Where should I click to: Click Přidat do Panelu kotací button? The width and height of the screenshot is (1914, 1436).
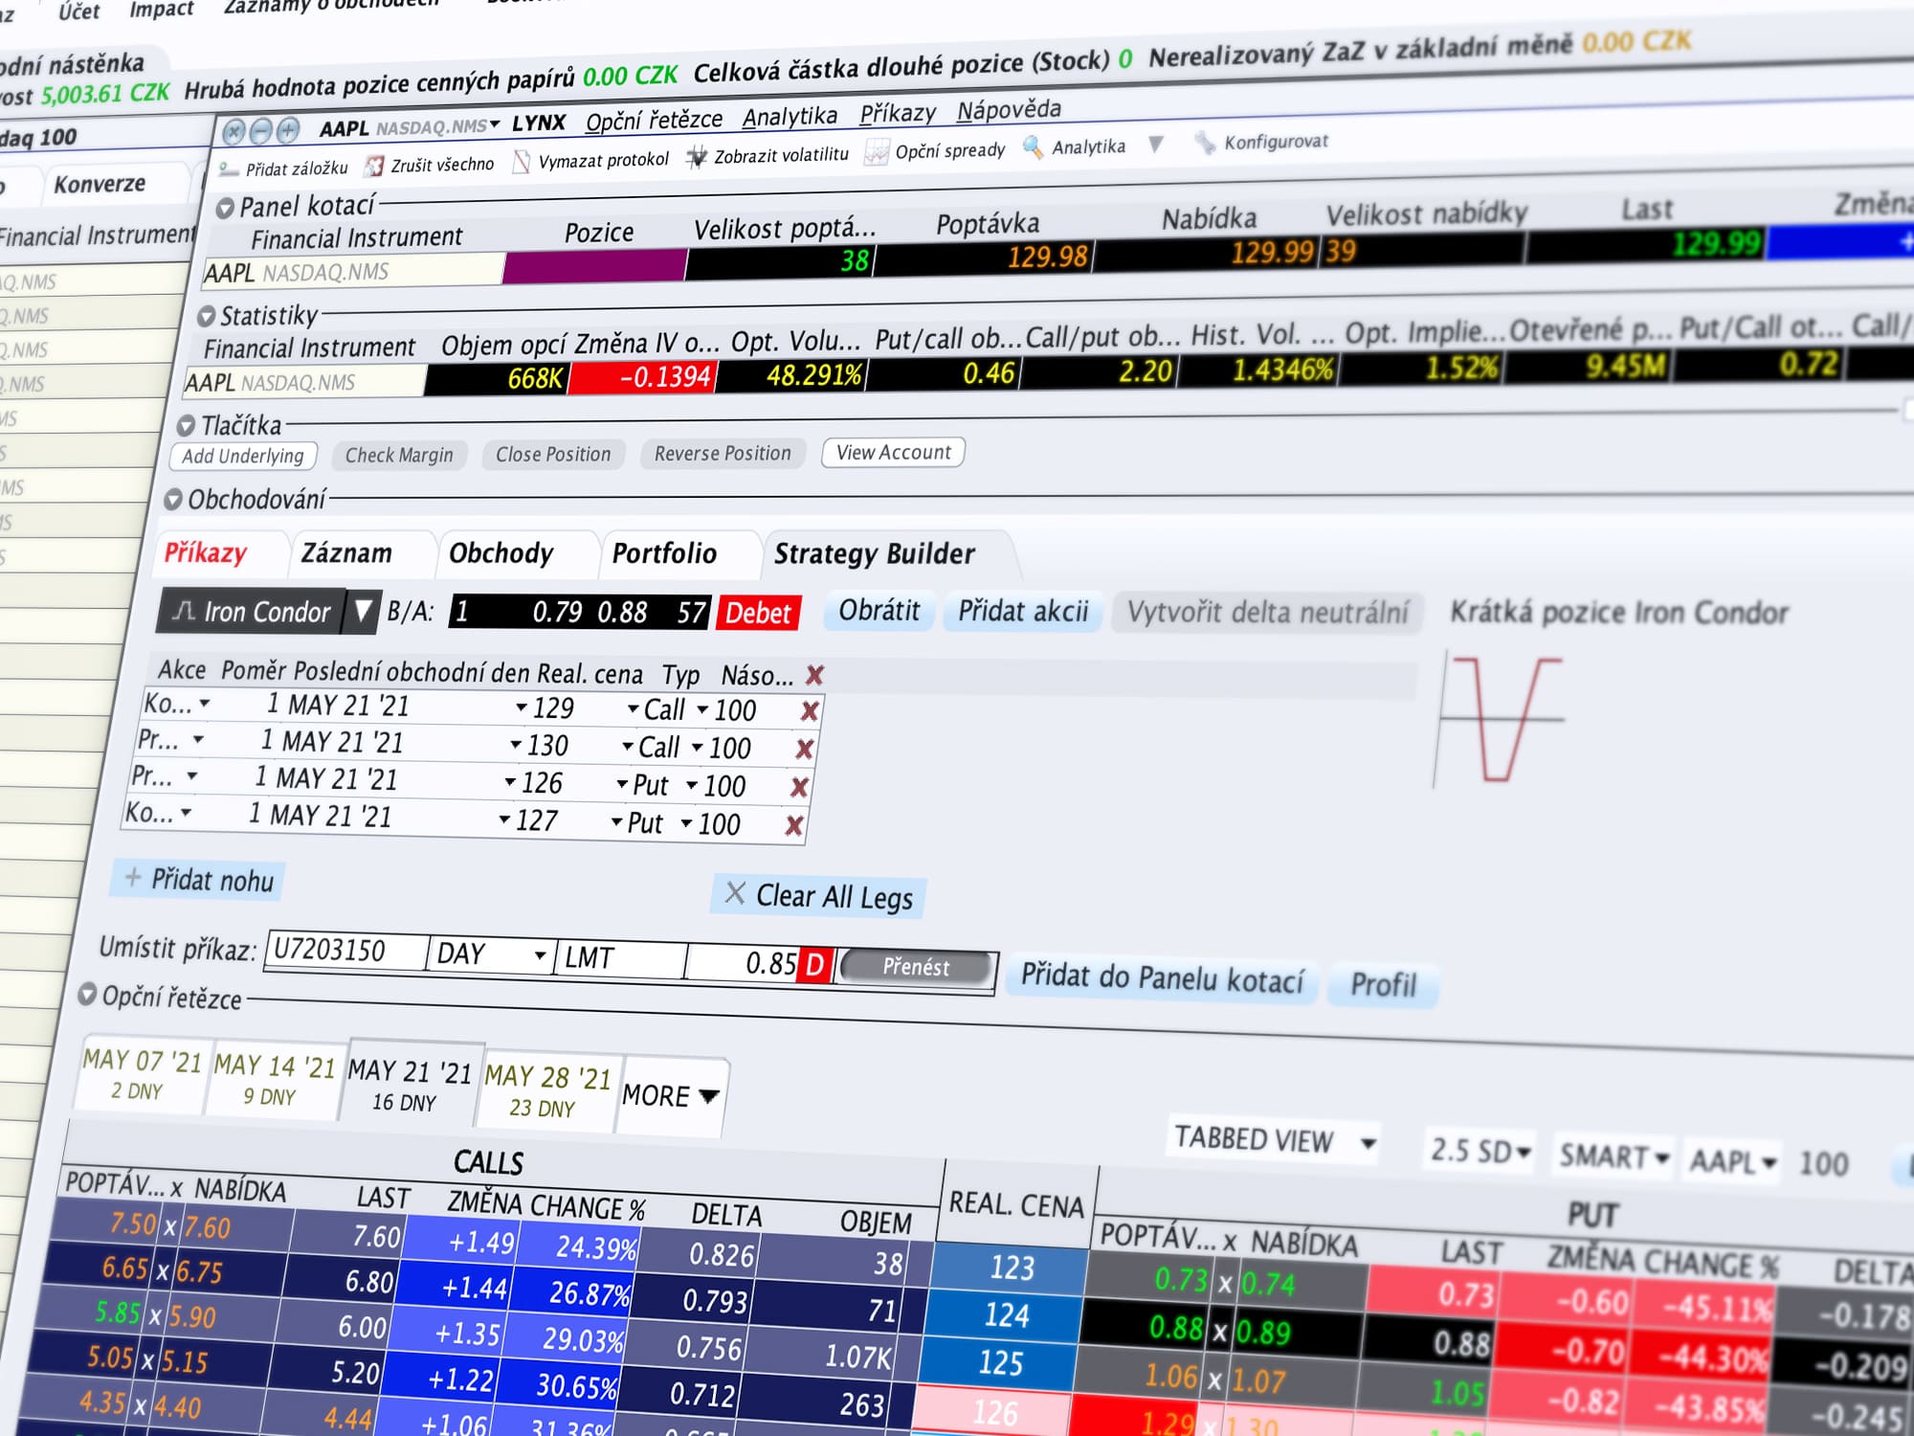(x=1162, y=977)
